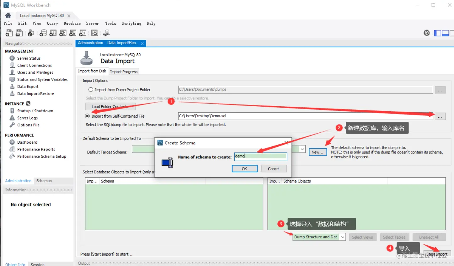Viewport: 454px width, 266px height.
Task: Click the Client Connections icon
Action: click(12, 65)
